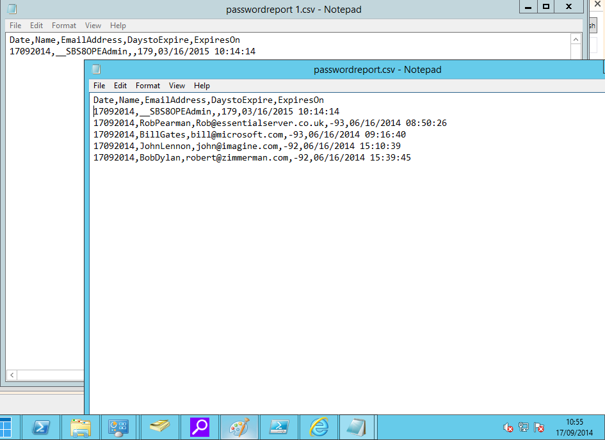Open Internet Explorer from taskbar

tap(318, 427)
